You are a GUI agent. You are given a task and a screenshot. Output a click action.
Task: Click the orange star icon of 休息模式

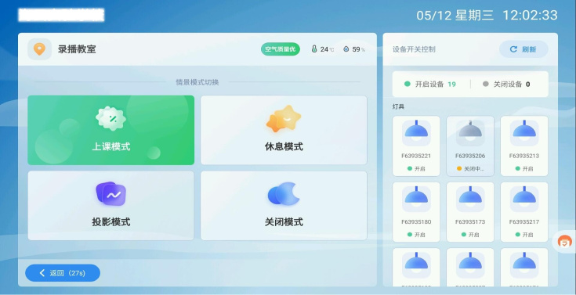pos(284,118)
